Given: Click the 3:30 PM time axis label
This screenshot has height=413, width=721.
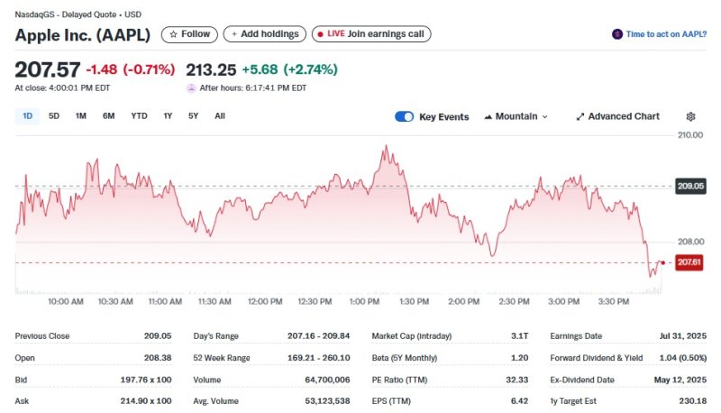Looking at the screenshot, I should pos(614,302).
